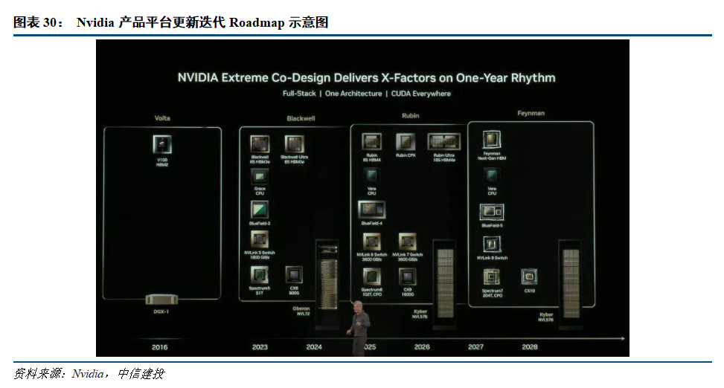Click the 2028 timeline year

530,347
